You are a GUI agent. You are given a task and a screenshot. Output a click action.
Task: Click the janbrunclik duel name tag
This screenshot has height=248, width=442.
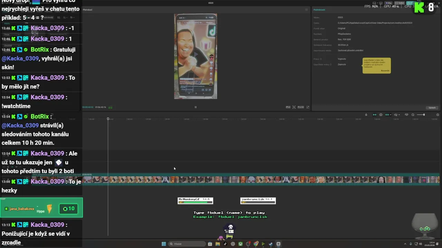(258, 200)
